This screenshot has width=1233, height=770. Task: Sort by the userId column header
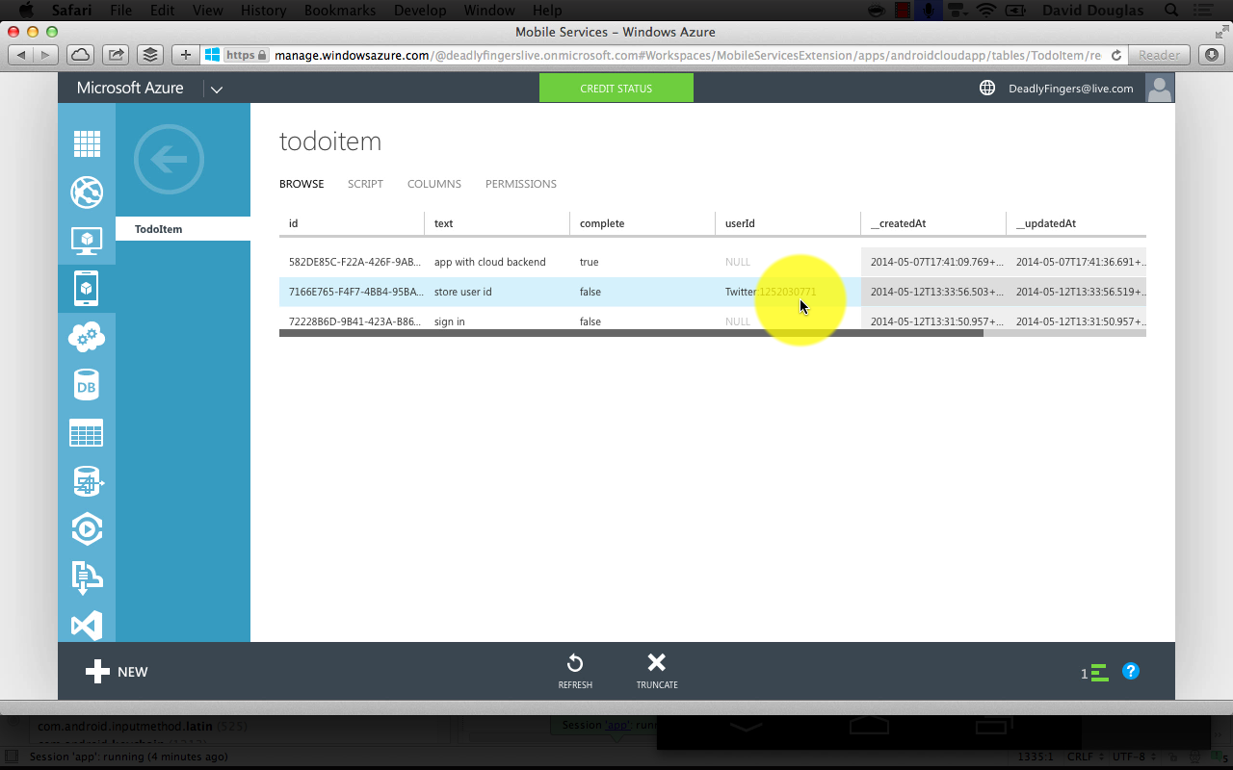(x=788, y=223)
